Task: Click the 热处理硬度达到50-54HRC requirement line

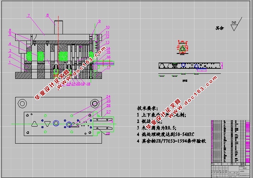Action: [x=166, y=134]
